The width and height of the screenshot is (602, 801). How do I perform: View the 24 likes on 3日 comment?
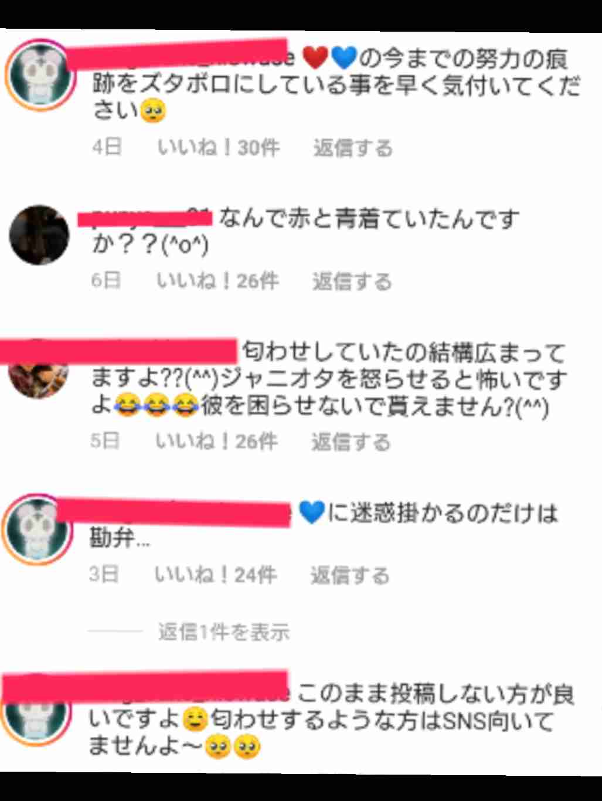215,575
